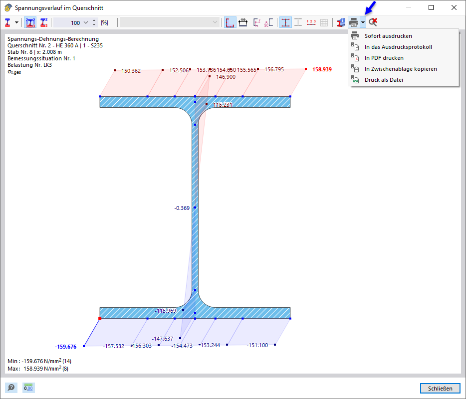Click the cross-section stress type icon
The width and height of the screenshot is (466, 399).
(x=7, y=22)
